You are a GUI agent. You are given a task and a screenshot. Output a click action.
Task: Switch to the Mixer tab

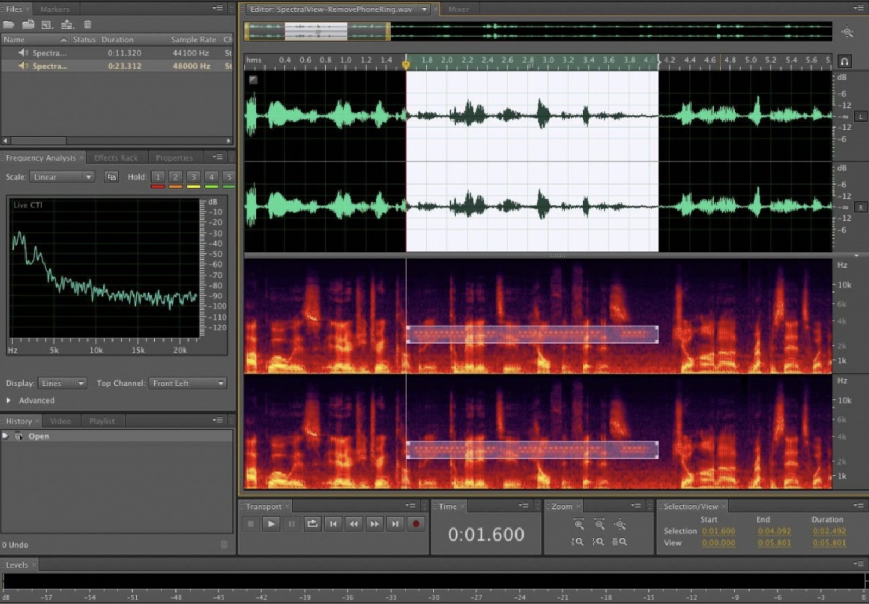click(458, 9)
